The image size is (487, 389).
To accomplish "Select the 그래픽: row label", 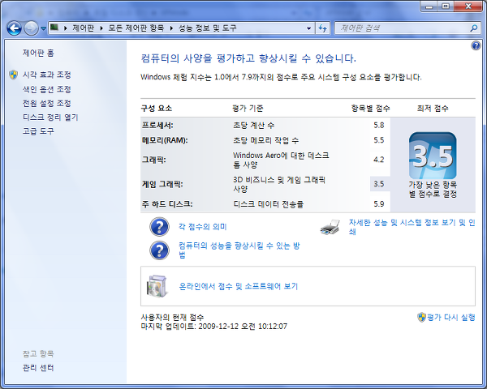I will coord(154,160).
